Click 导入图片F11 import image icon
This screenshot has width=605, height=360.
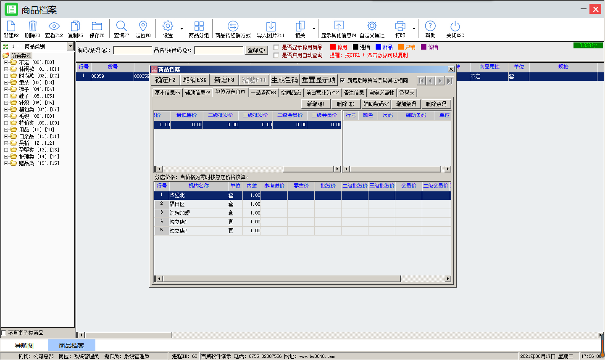pos(271,26)
